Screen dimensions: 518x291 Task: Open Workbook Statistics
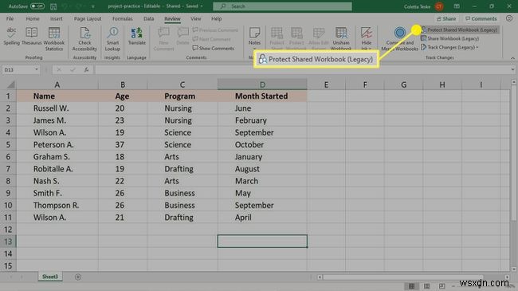(54, 39)
